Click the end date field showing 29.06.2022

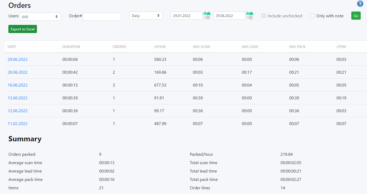point(229,15)
